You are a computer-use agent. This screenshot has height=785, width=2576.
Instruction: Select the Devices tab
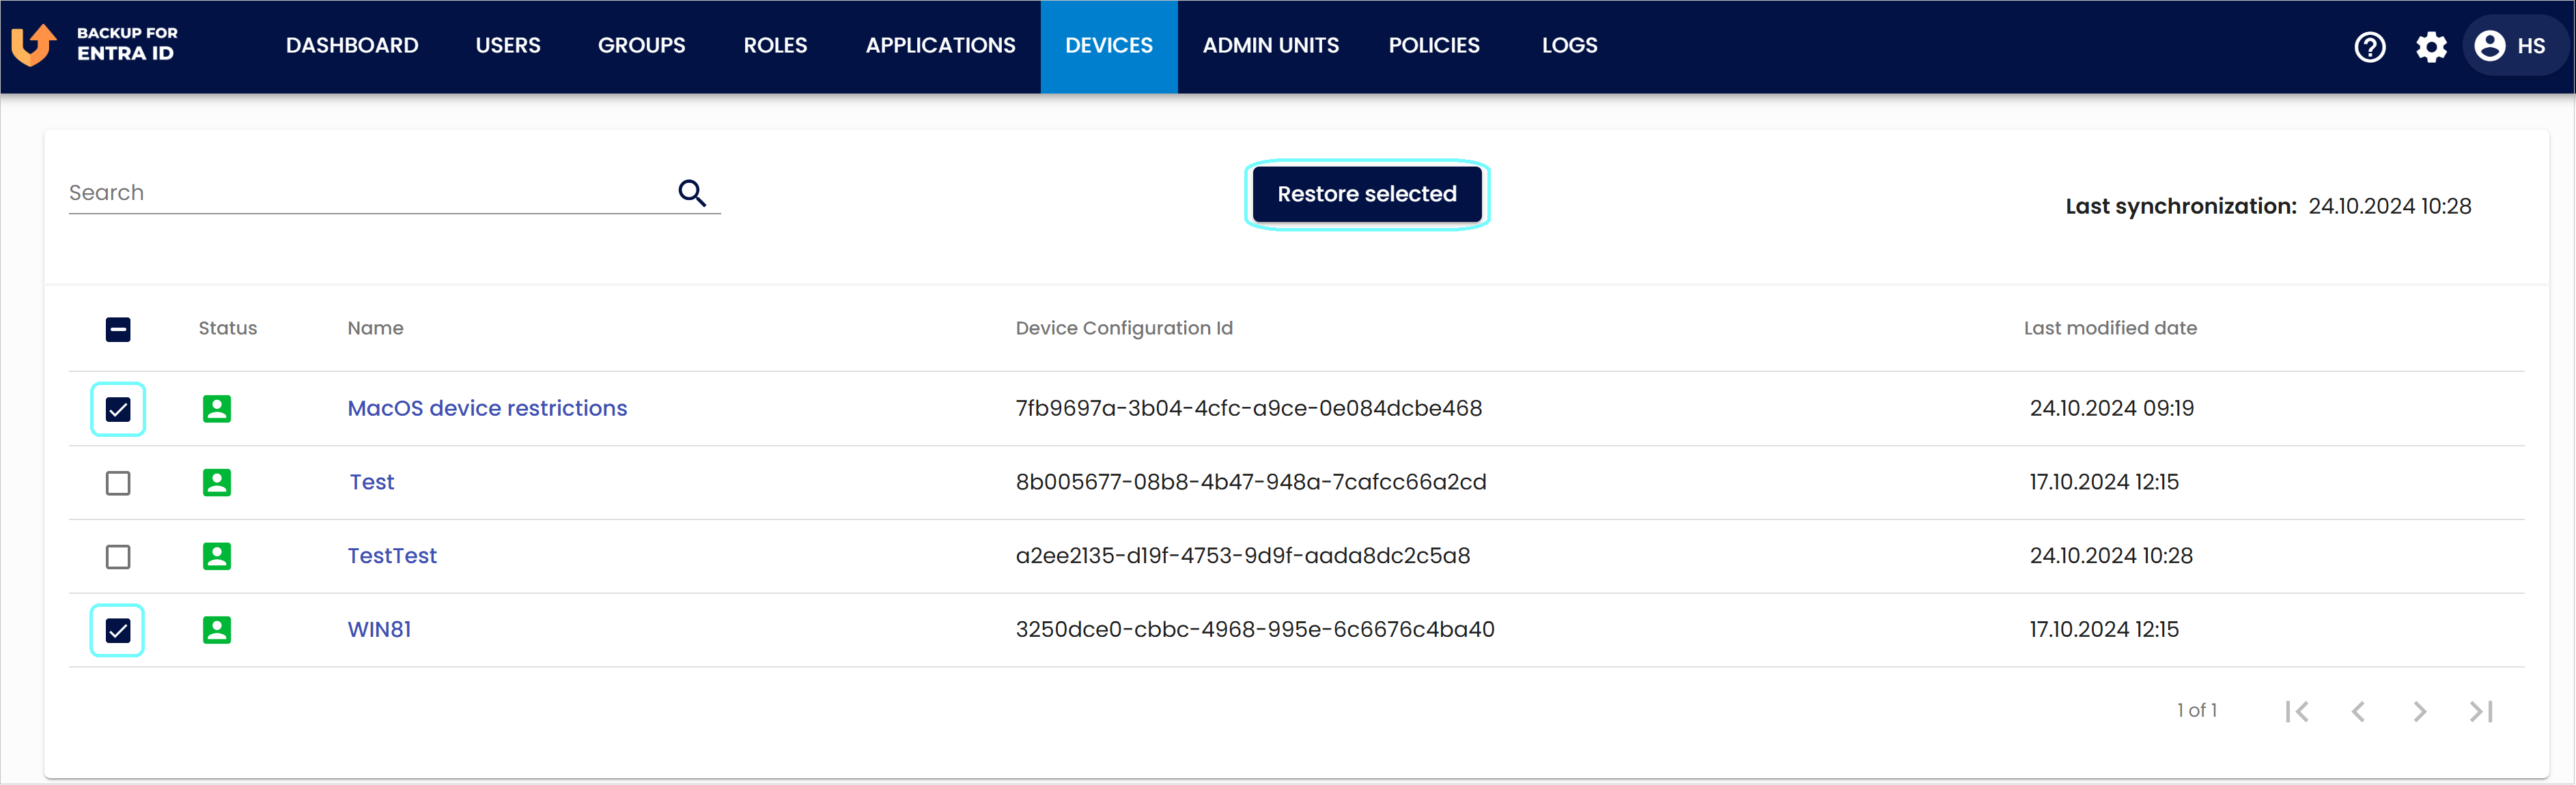click(x=1109, y=46)
